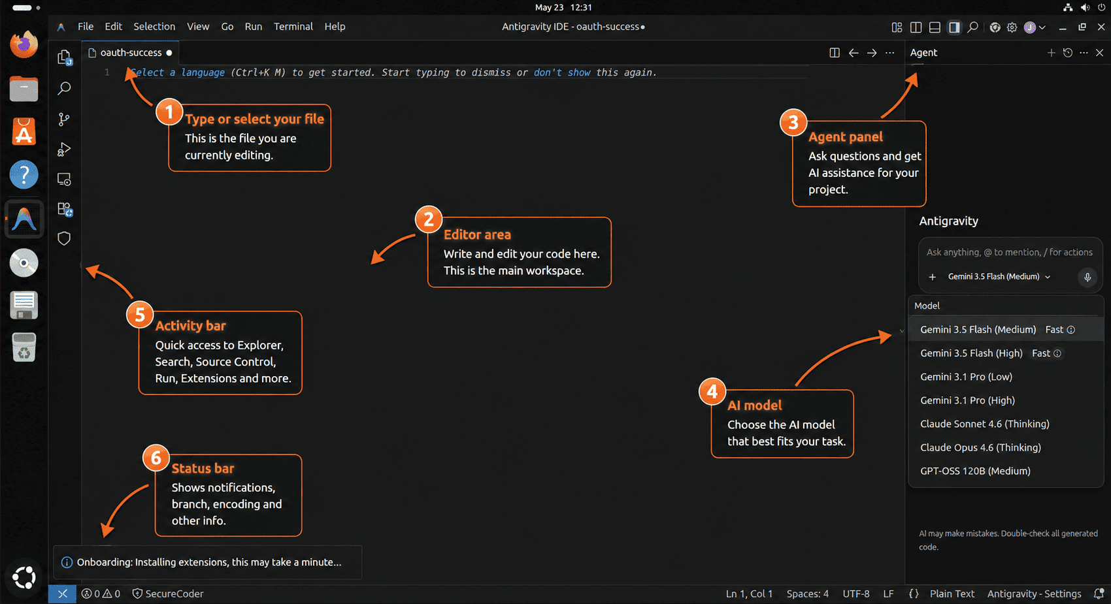Toggle bottom panel visibility icon
Screen dimensions: 1111x604
(935, 27)
